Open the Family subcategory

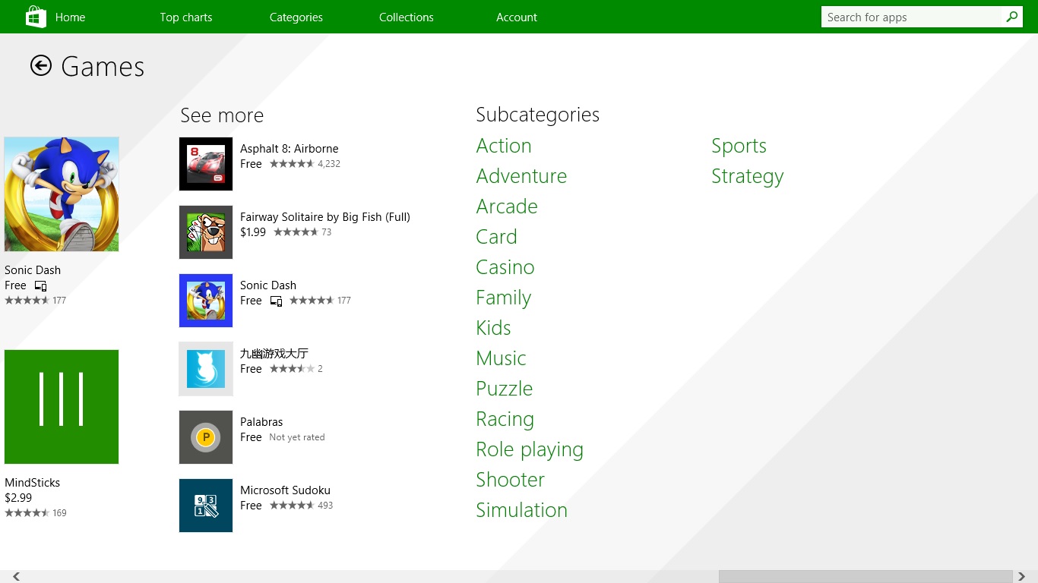coord(503,298)
